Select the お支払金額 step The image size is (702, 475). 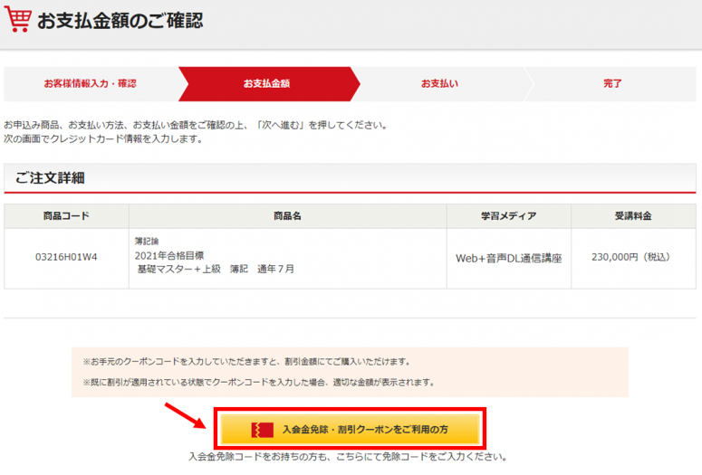266,83
